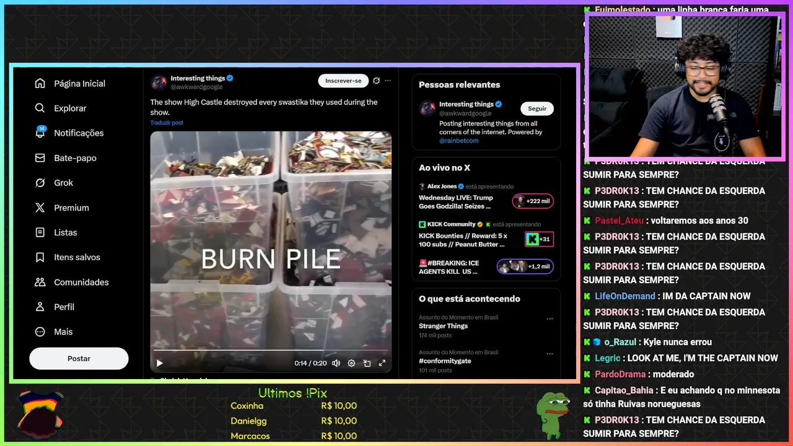Open the video settings gear icon
The image size is (793, 446).
pos(351,363)
